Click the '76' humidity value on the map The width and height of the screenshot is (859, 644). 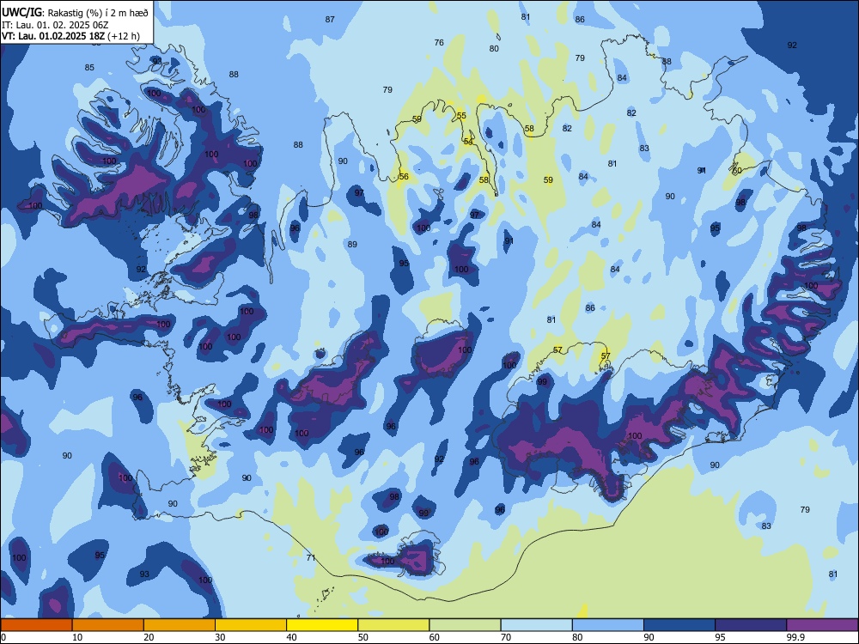pos(439,42)
